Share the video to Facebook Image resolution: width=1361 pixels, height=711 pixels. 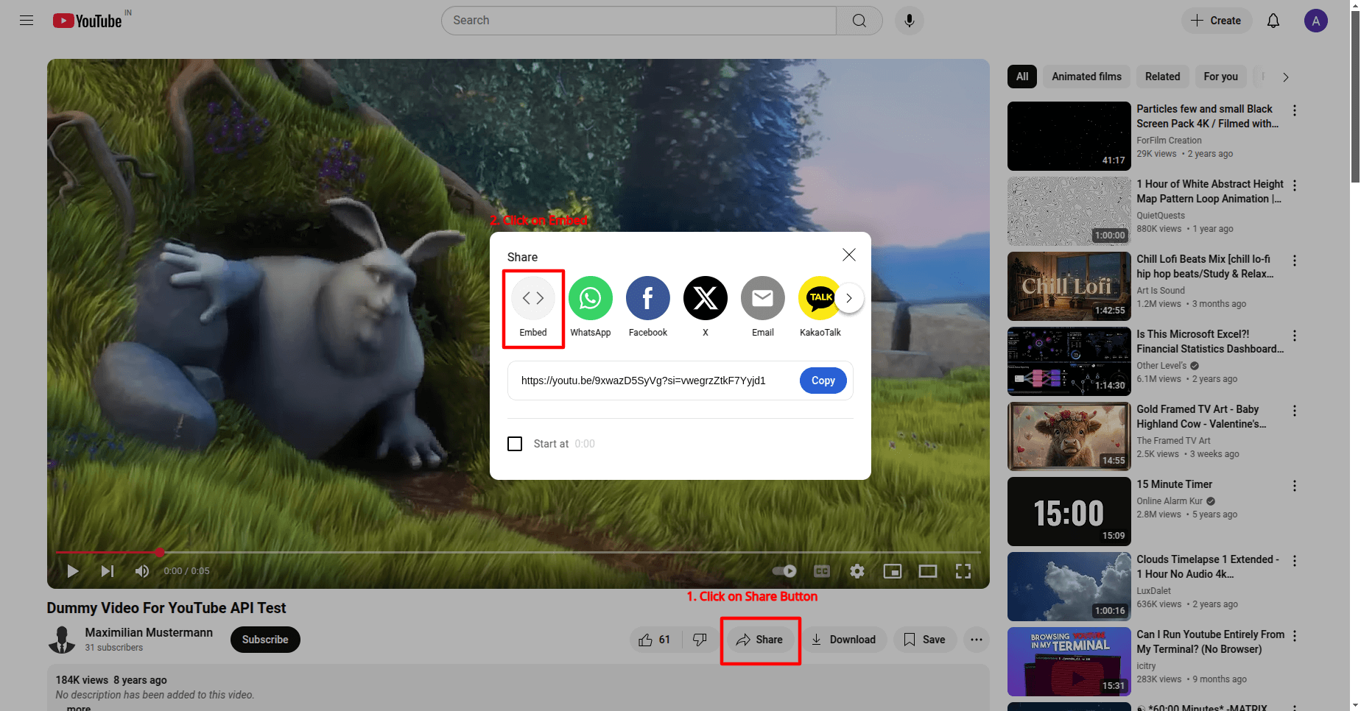647,298
